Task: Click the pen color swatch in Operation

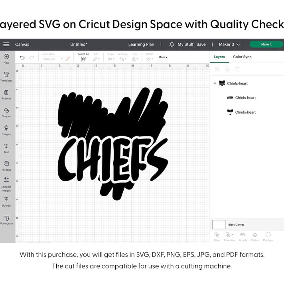Action: [x=68, y=59]
